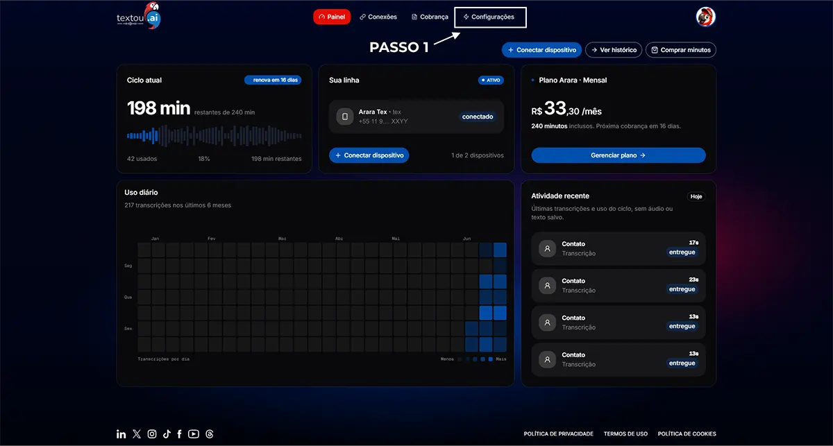Click the plus icon in top Conectar dispositivo
Image resolution: width=833 pixels, height=446 pixels.
[511, 50]
